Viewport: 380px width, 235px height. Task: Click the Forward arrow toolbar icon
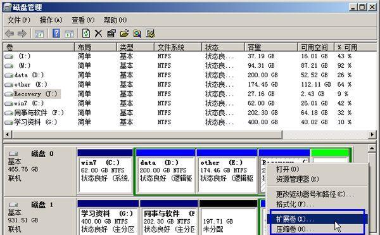(x=22, y=34)
